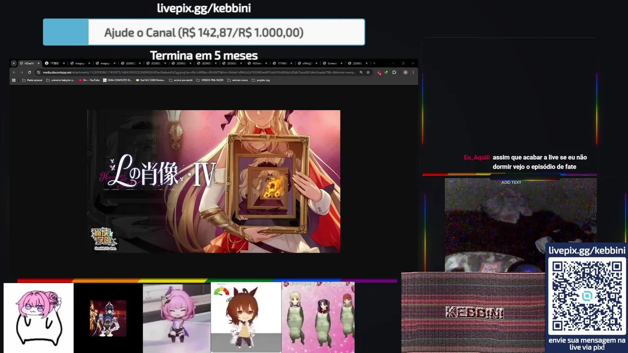Screen dimensions: 628x353
Task: Go back using browser back arrow
Action: point(14,73)
